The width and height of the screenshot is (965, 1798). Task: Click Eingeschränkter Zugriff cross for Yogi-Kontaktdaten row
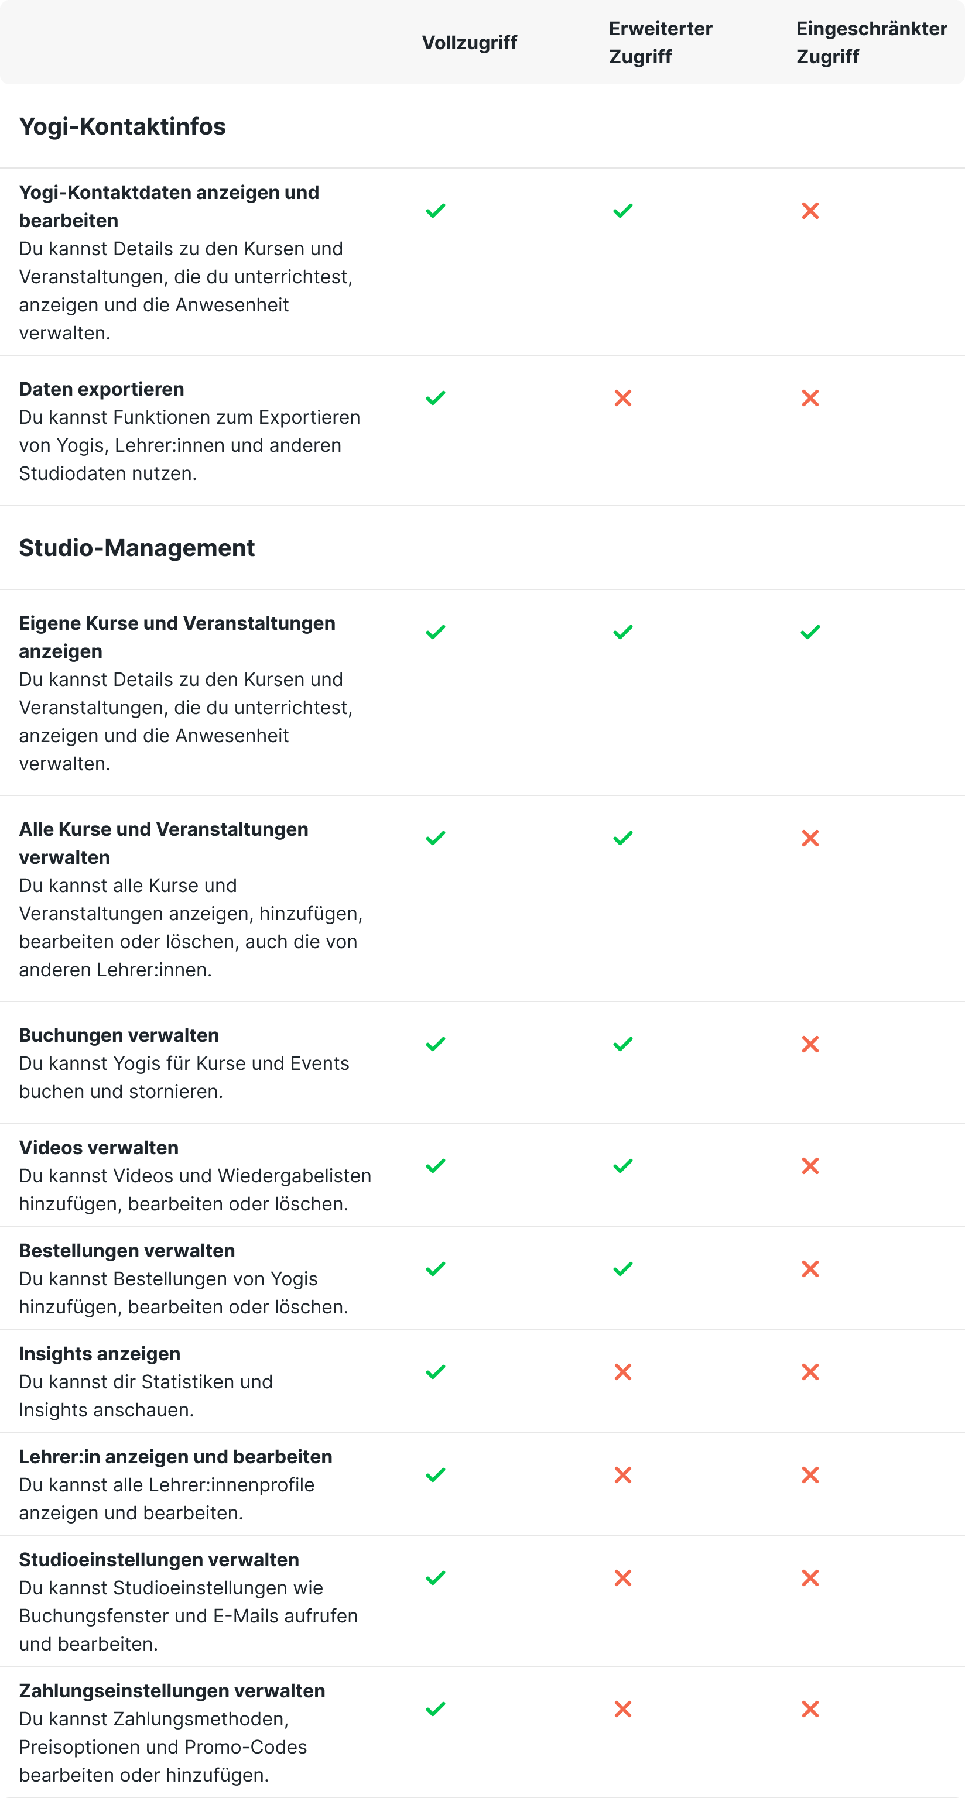pyautogui.click(x=810, y=211)
